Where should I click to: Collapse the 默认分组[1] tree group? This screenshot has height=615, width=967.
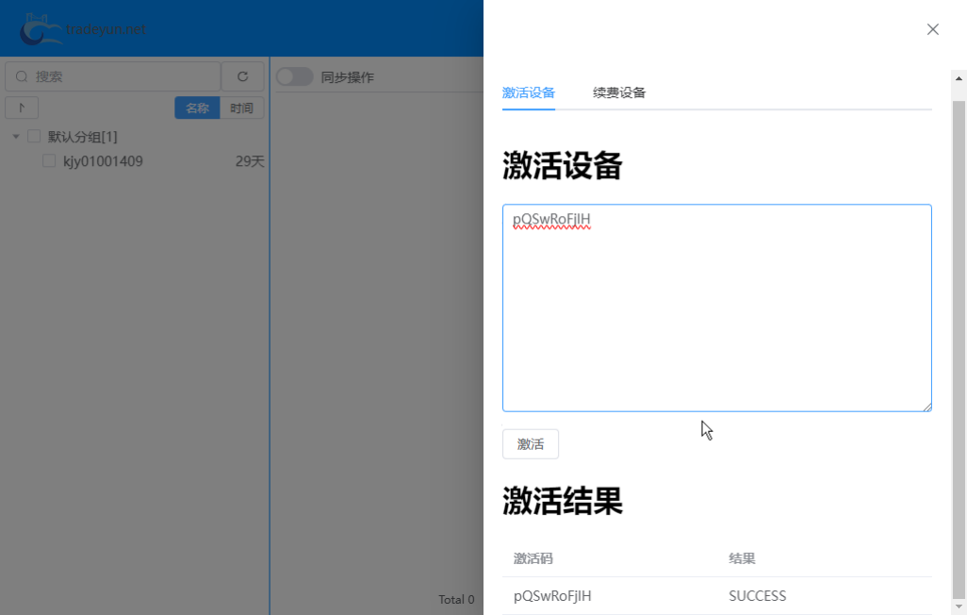pos(15,136)
